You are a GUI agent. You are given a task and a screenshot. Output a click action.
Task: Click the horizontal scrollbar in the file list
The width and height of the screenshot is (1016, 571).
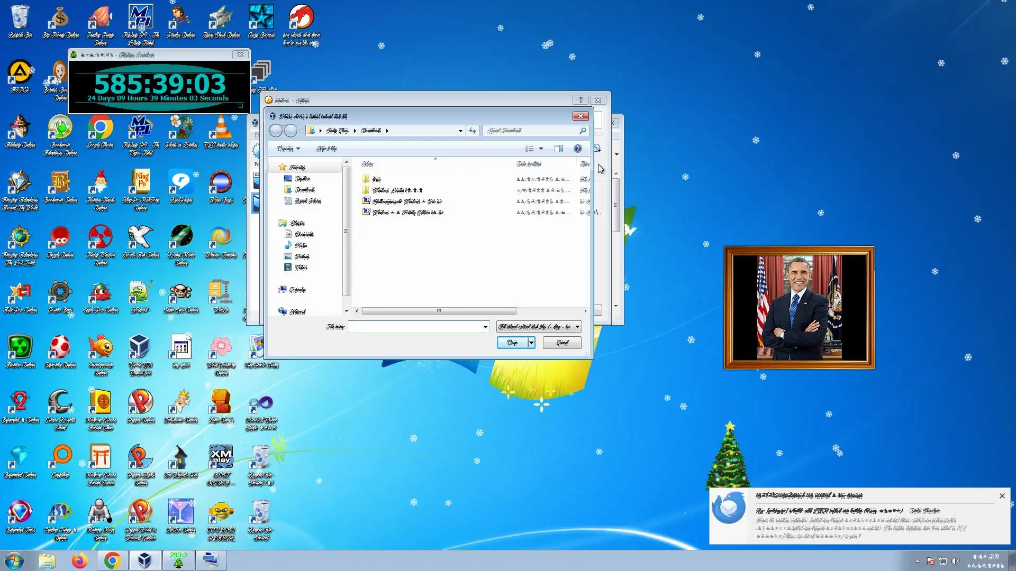pos(439,311)
